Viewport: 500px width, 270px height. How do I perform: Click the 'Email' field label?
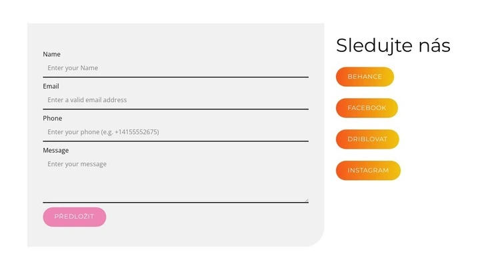51,86
